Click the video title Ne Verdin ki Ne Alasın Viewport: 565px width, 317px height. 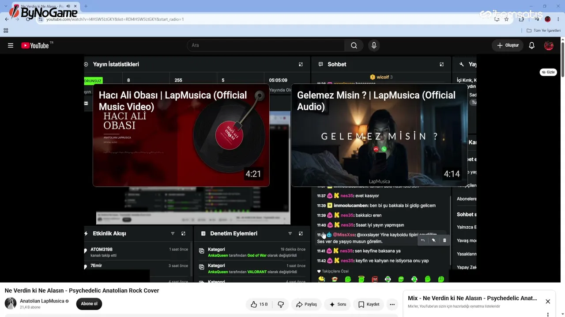point(82,291)
